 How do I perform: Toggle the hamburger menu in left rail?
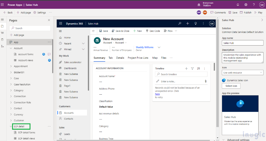(x=2, y=20)
